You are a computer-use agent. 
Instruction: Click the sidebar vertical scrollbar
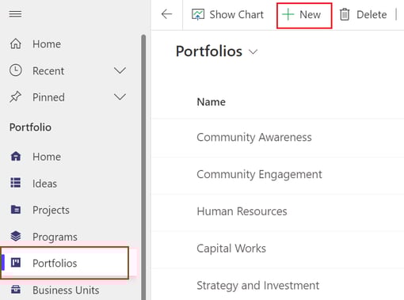point(143,167)
